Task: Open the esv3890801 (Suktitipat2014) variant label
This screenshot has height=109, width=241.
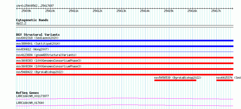Action: 38,44
